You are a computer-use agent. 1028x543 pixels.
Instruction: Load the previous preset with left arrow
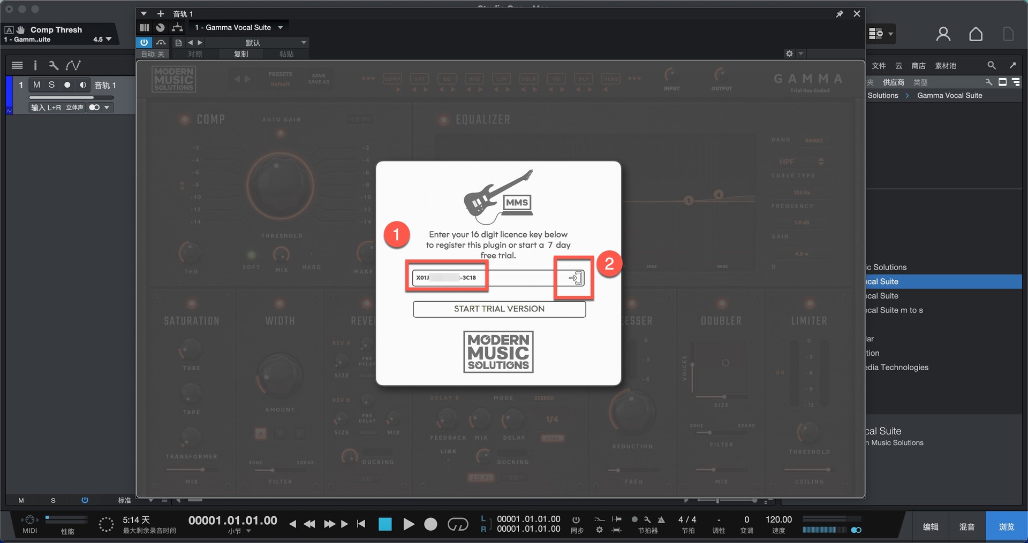coord(190,42)
